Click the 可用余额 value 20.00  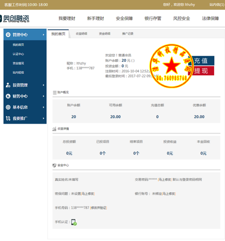[115, 117]
